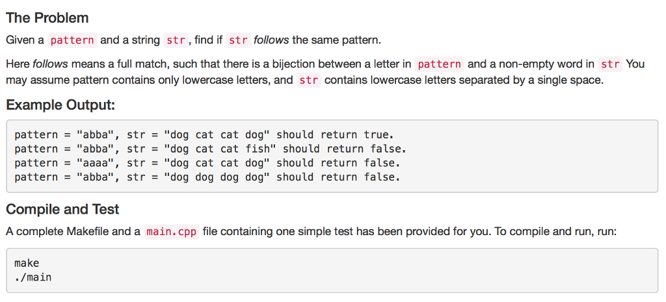Click the "./main" command line

pyautogui.click(x=33, y=277)
